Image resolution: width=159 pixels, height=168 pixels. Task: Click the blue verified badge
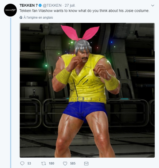(40, 5)
